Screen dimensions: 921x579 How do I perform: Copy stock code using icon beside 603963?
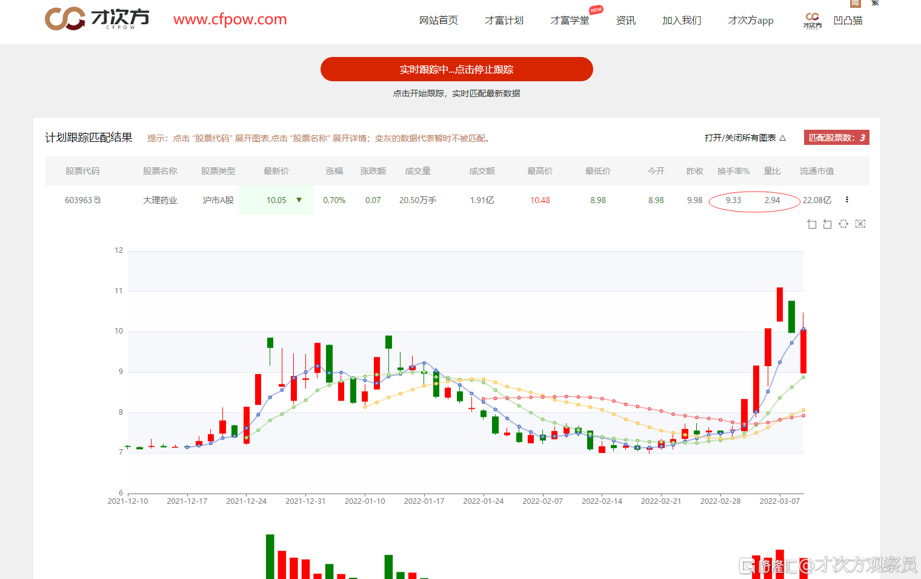[98, 200]
